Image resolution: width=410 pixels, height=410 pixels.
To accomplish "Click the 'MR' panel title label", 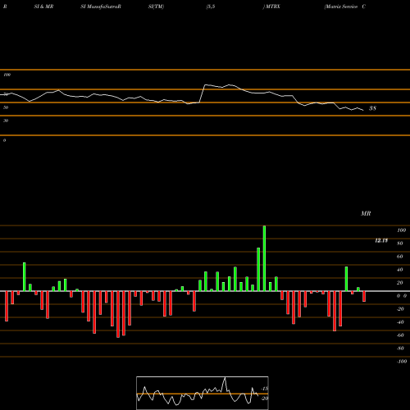I will pos(366,213).
